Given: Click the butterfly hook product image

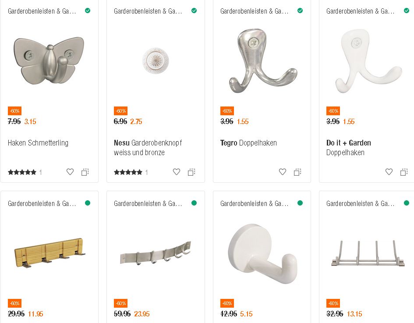Looking at the screenshot, I should (49, 60).
